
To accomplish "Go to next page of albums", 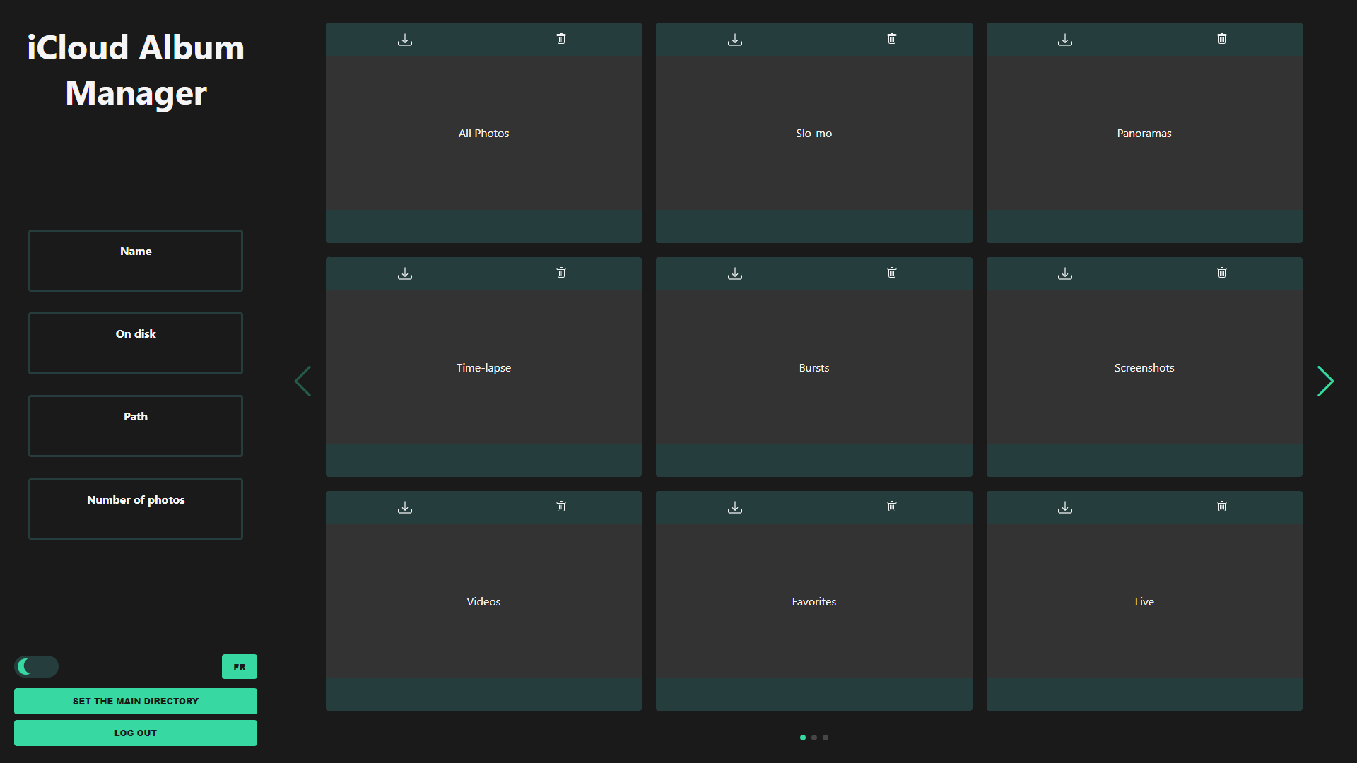I will [x=1325, y=381].
